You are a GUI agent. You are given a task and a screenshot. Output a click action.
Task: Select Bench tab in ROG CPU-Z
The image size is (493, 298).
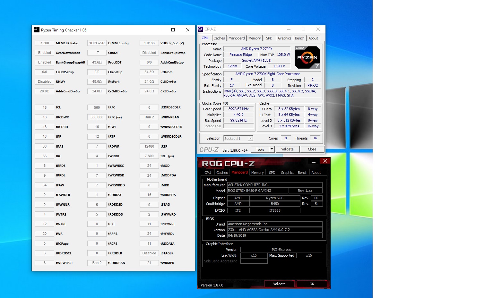(x=303, y=173)
